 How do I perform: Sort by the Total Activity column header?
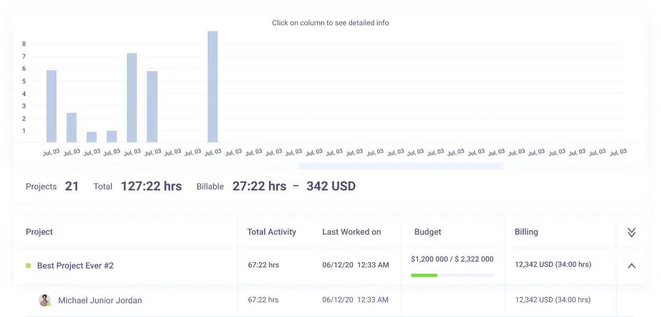(x=272, y=232)
